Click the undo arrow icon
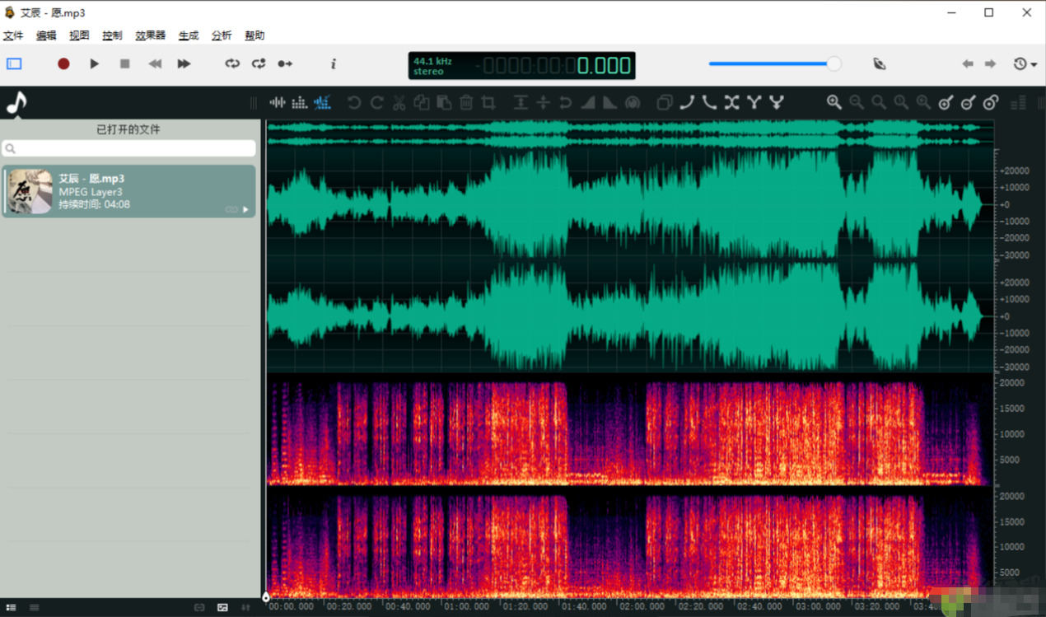The width and height of the screenshot is (1046, 617). point(354,102)
